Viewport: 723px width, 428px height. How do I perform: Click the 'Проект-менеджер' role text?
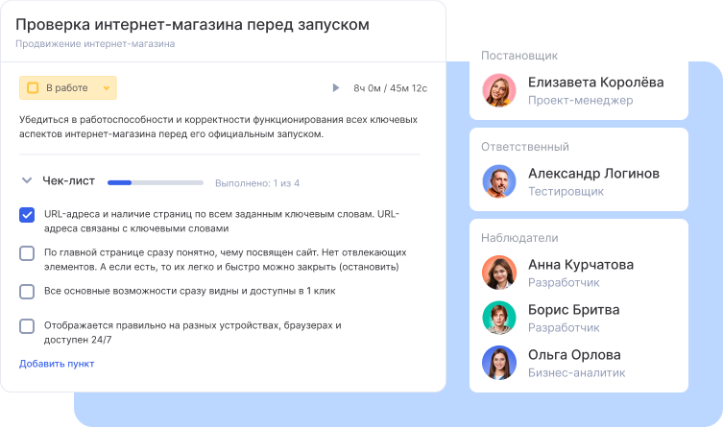coord(580,100)
